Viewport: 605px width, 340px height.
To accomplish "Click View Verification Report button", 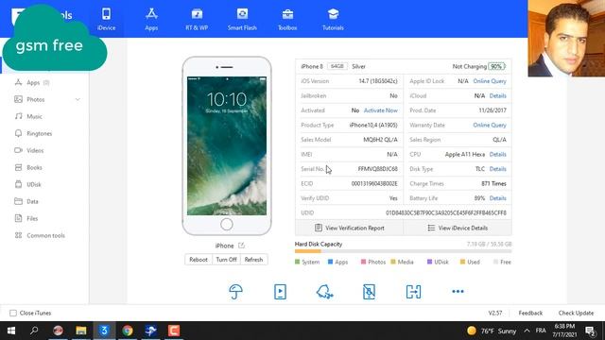I will pyautogui.click(x=349, y=228).
